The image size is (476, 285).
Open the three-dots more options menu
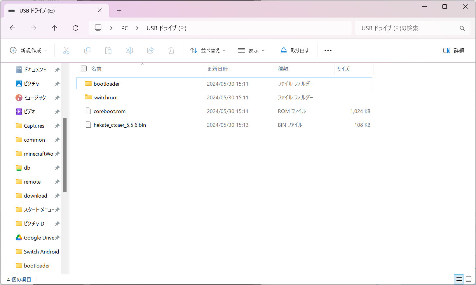click(x=328, y=50)
